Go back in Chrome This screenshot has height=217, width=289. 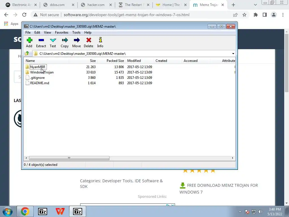pyautogui.click(x=6, y=15)
